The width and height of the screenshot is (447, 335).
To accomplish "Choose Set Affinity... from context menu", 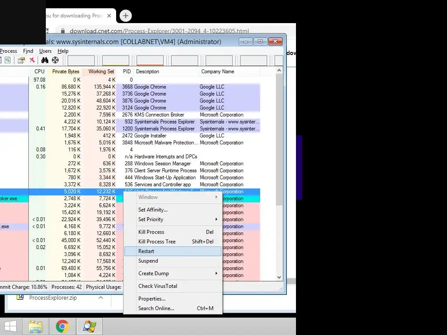I will click(x=173, y=210).
